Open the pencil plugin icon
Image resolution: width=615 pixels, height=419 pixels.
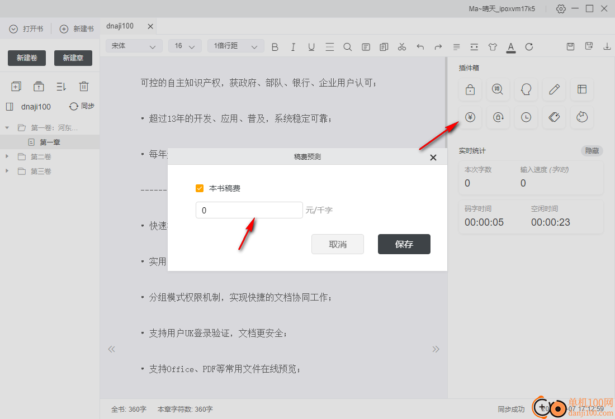(x=554, y=89)
